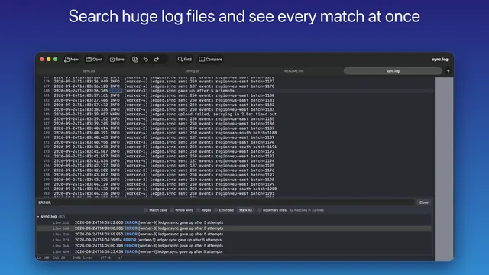Click the yellow minimize window button
The image size is (489, 275).
click(x=49, y=60)
